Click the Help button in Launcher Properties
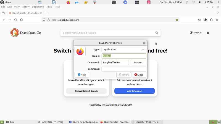The image size is (221, 124). [x=82, y=75]
